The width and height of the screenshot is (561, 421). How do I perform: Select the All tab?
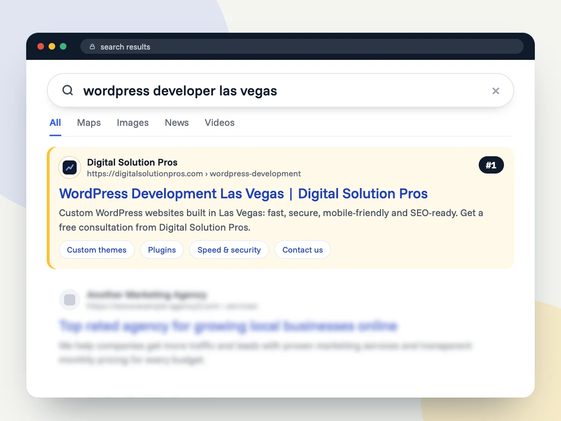click(x=55, y=123)
